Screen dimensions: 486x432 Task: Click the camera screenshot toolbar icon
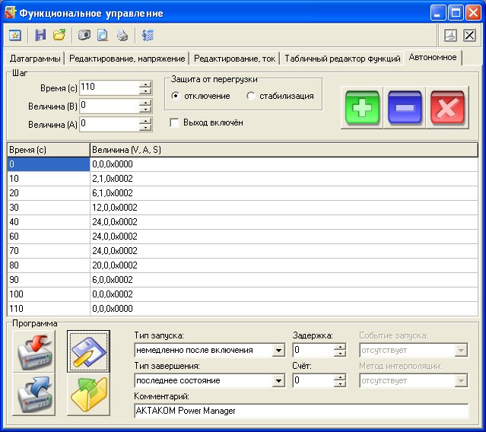(x=84, y=35)
